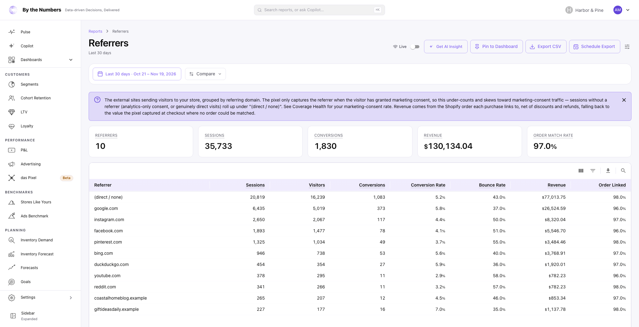Expand the Dashboards menu
This screenshot has height=327, width=639.
point(41,60)
